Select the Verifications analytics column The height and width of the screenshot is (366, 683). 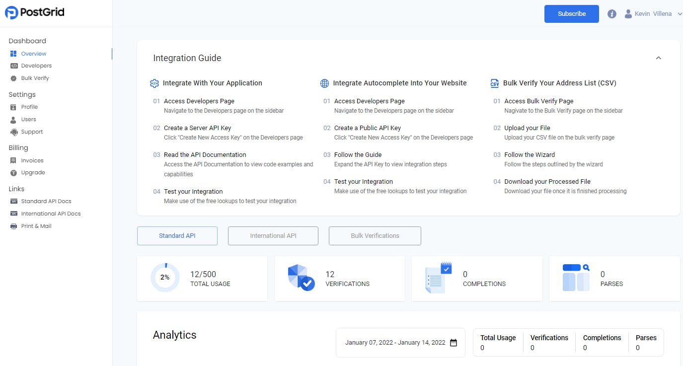tap(549, 342)
